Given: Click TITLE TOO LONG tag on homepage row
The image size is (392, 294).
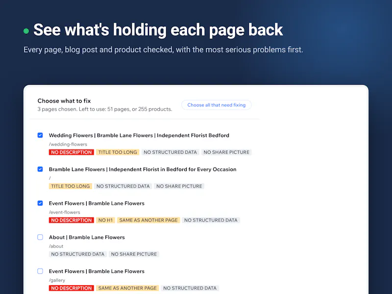Looking at the screenshot, I should [x=71, y=186].
